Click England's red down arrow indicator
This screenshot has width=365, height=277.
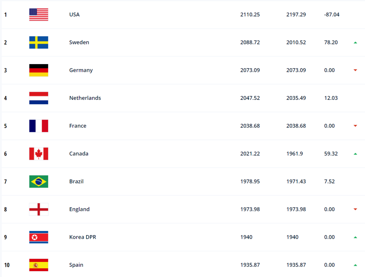355,209
